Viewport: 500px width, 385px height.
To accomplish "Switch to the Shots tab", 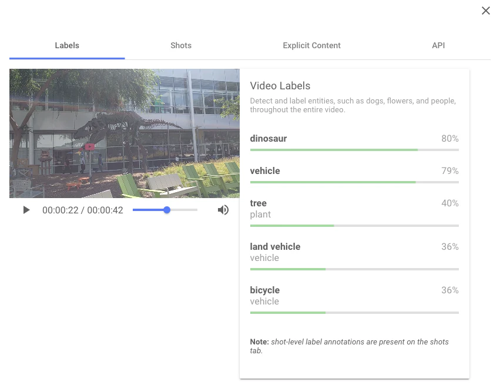I will point(181,46).
